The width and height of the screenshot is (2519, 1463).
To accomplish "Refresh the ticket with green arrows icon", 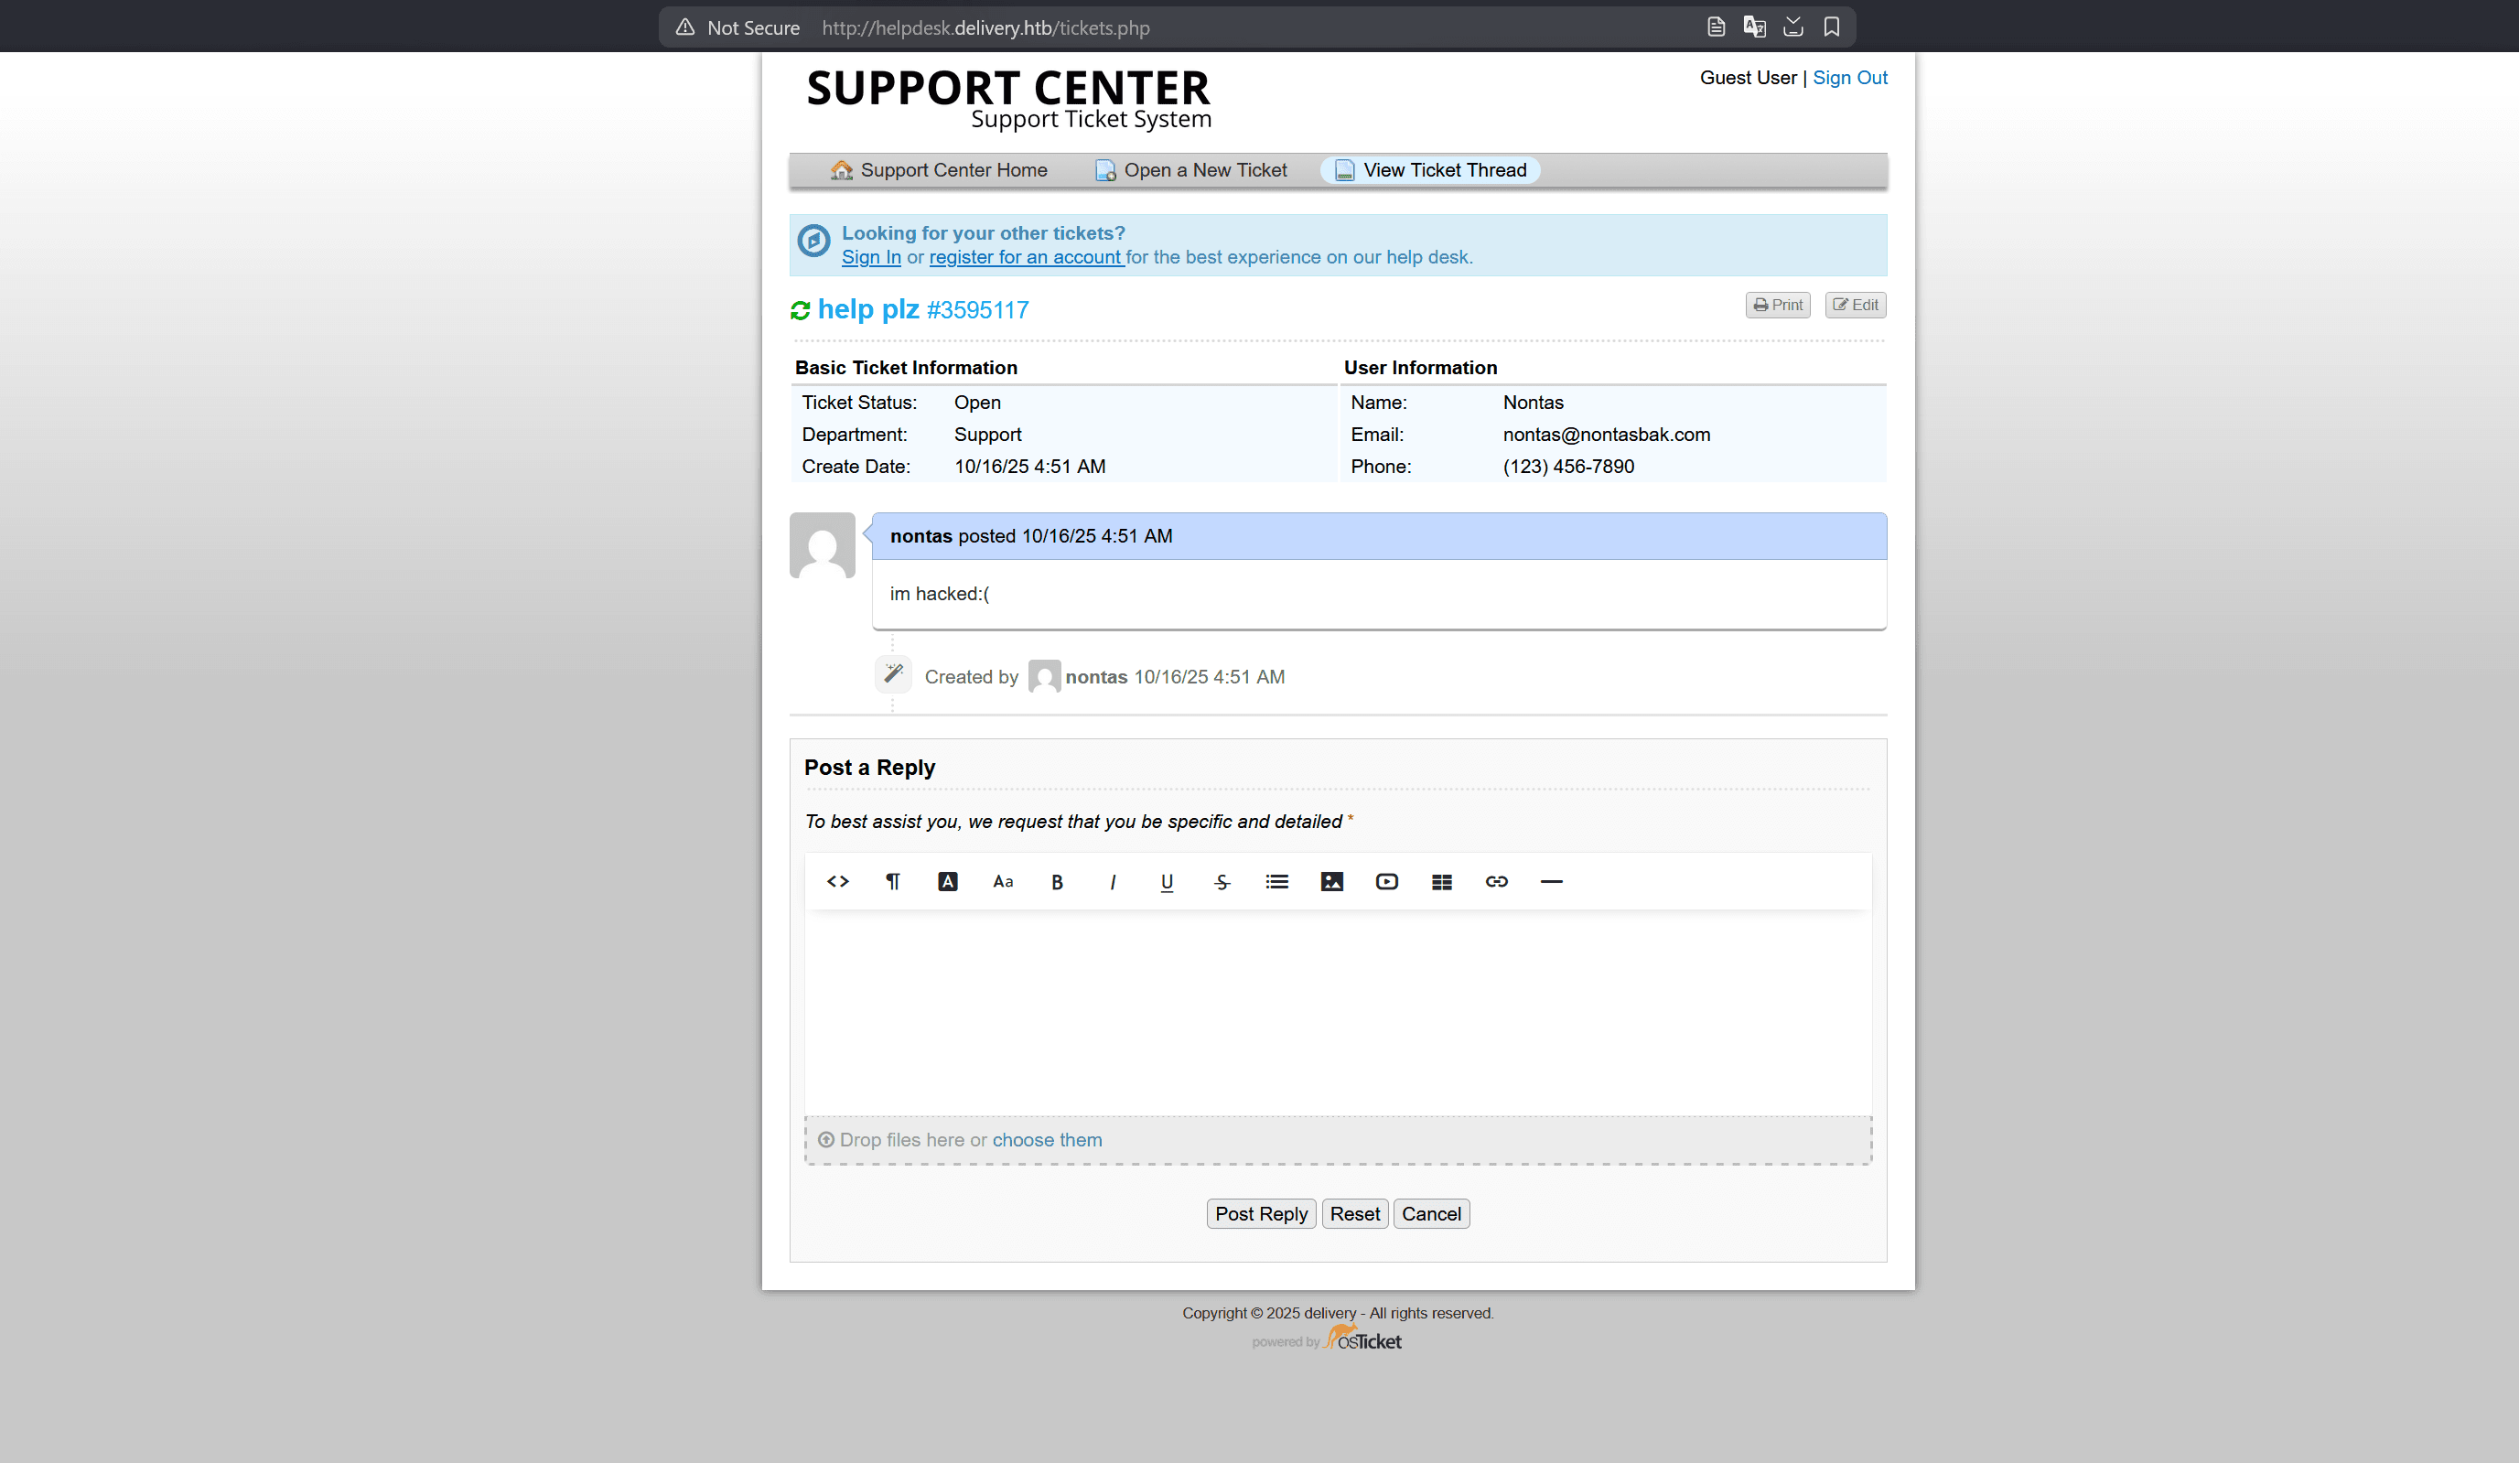I will pos(800,311).
